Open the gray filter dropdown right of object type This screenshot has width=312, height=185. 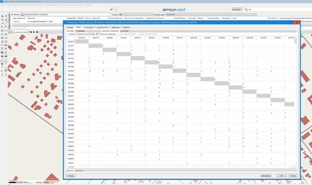click(x=137, y=14)
